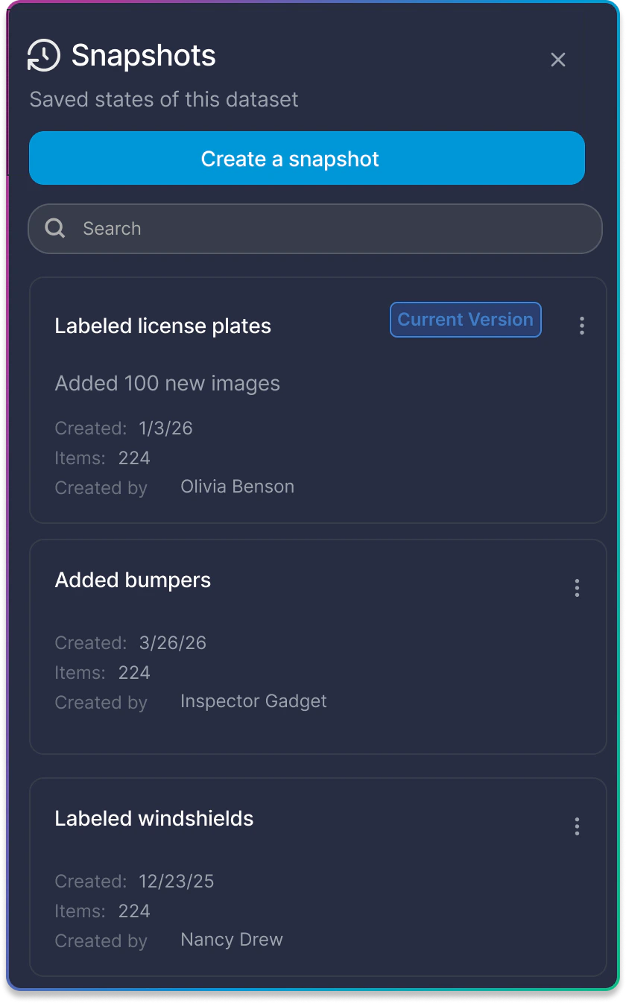Click the X to close the Snapshots panel
This screenshot has width=626, height=1003.
click(558, 60)
